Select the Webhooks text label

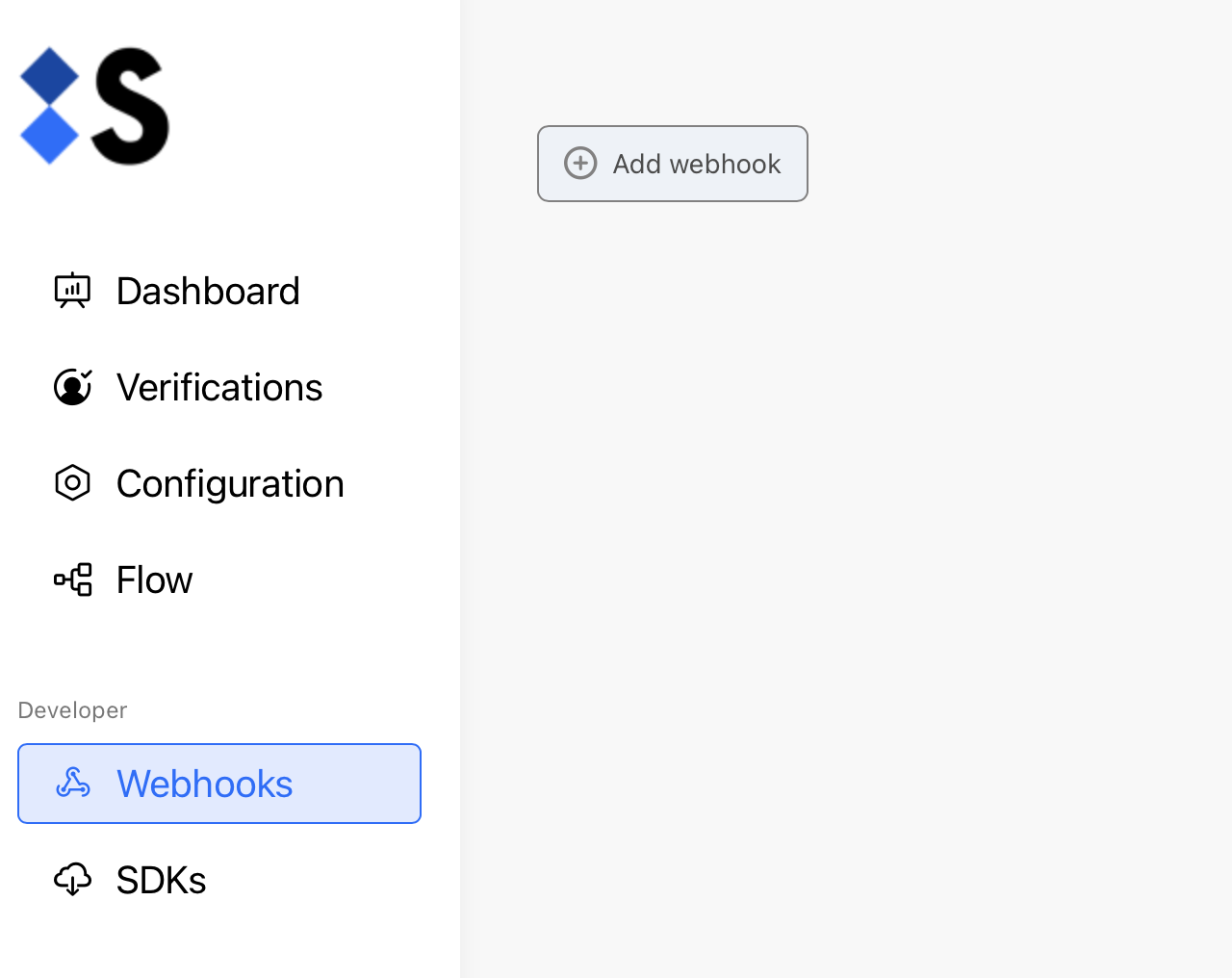click(204, 784)
